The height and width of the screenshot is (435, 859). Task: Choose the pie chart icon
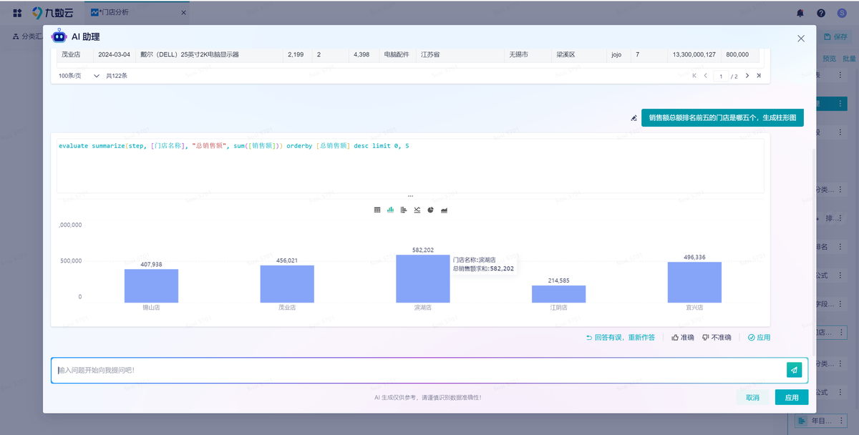click(431, 210)
